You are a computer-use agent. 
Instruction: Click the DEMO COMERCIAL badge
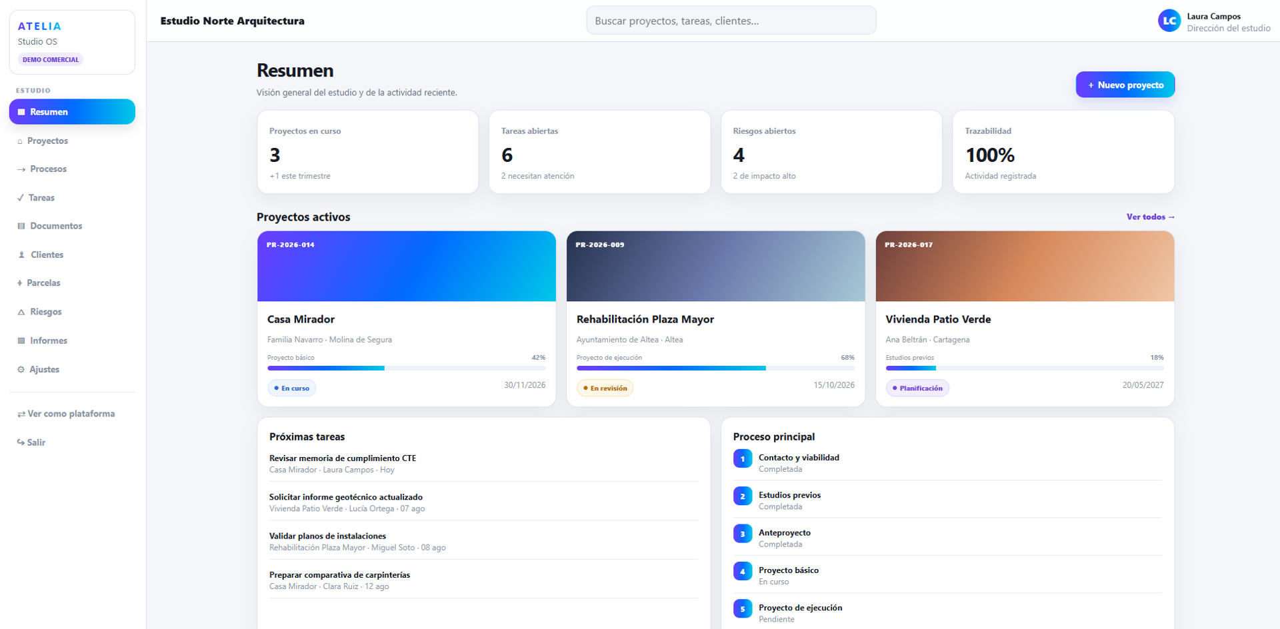tap(51, 60)
